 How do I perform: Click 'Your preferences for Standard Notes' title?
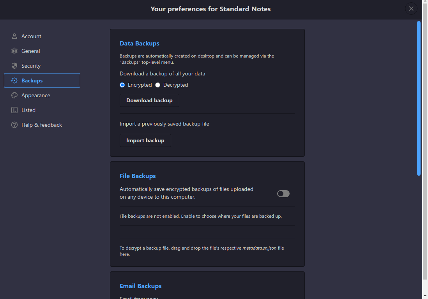(211, 9)
